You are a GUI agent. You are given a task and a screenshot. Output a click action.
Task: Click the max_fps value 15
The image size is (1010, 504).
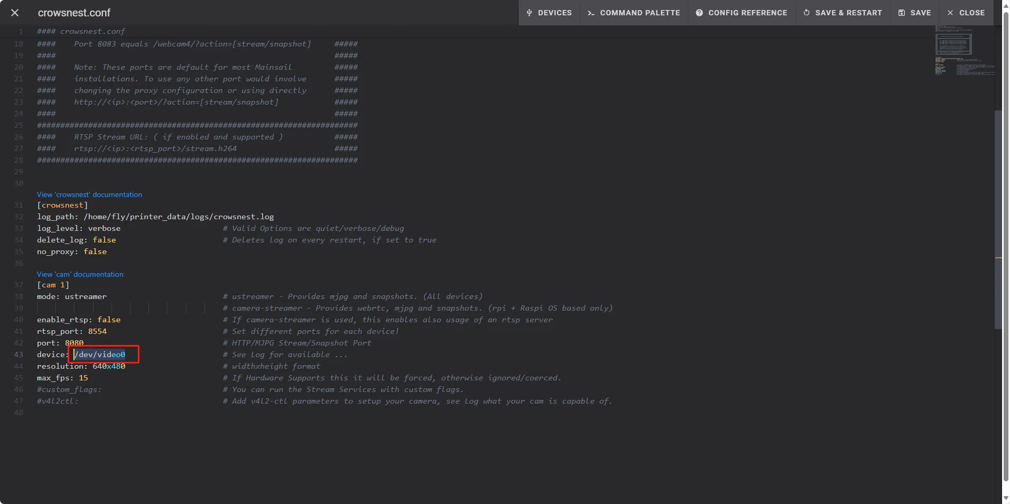click(x=83, y=378)
